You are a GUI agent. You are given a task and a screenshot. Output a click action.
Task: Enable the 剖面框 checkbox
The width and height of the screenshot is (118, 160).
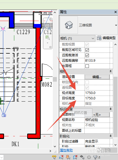click(87, 66)
